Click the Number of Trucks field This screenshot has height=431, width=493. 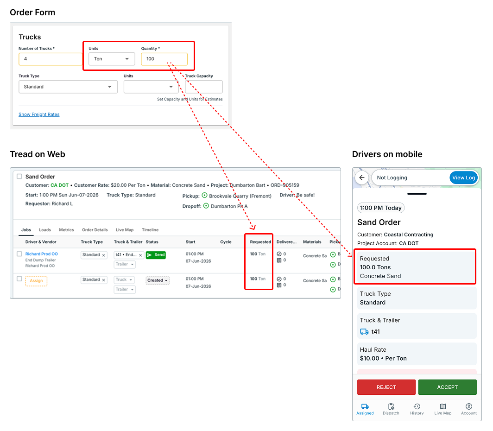[x=51, y=59]
